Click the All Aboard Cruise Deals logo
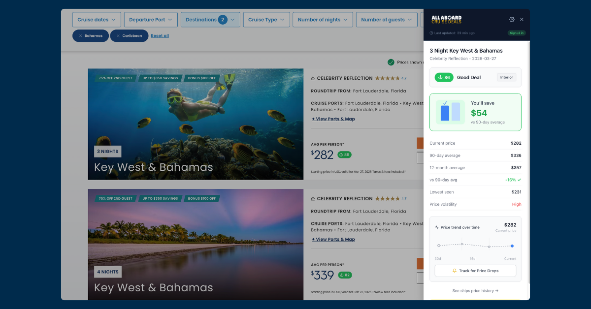 (x=446, y=20)
